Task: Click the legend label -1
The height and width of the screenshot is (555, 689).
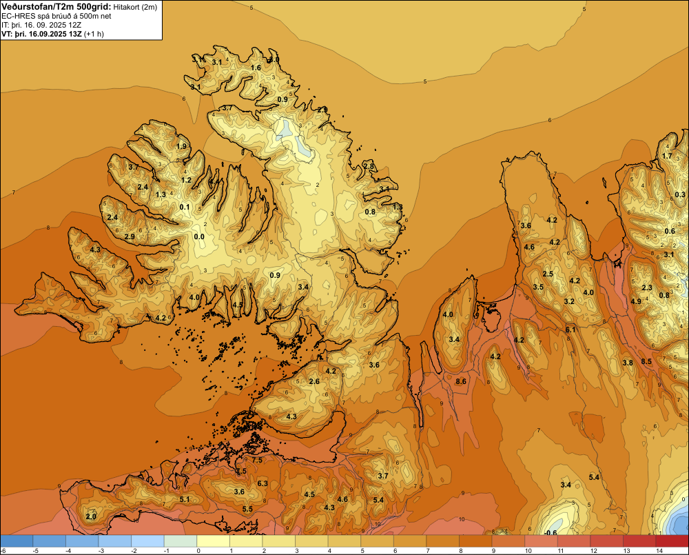Action: pyautogui.click(x=167, y=551)
